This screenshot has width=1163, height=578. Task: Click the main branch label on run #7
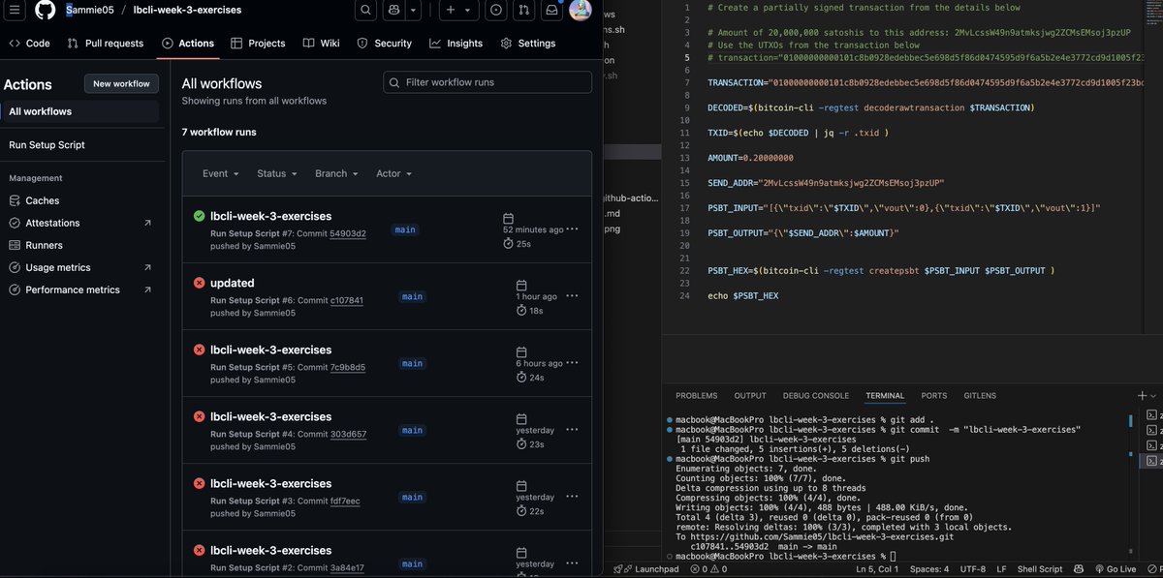[405, 229]
